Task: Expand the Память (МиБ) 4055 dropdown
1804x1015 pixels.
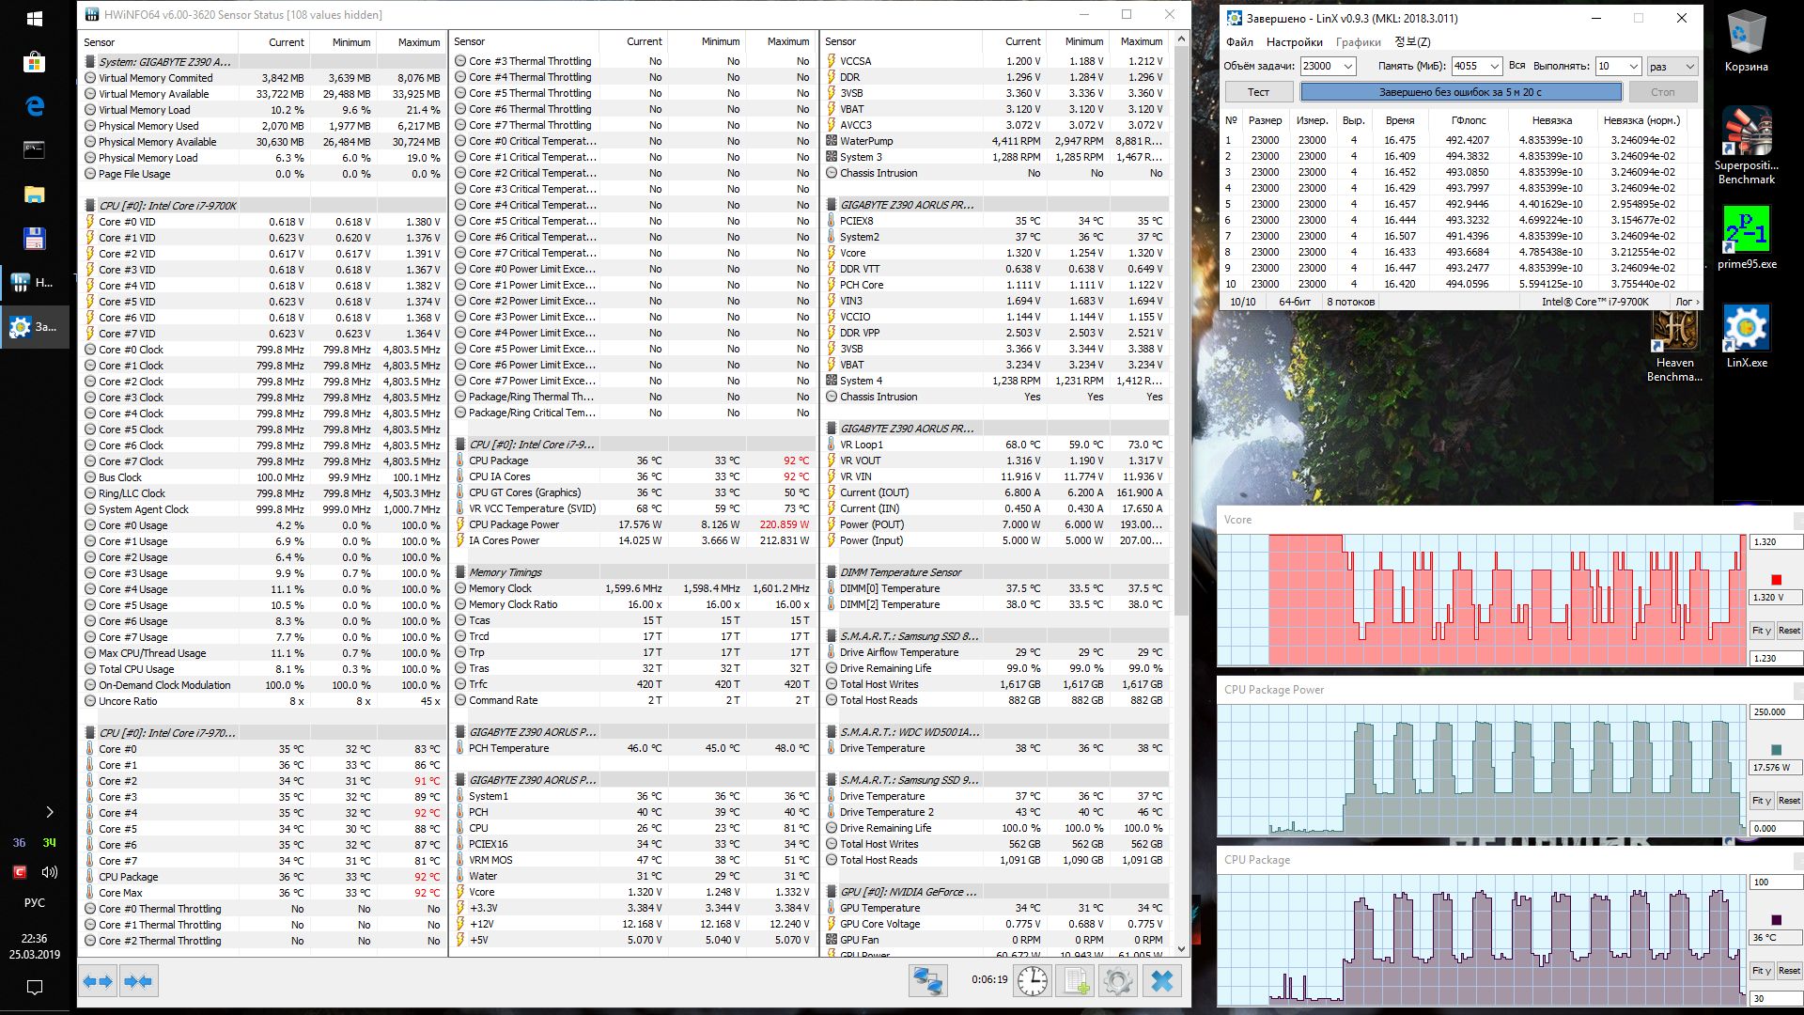Action: pos(1493,66)
